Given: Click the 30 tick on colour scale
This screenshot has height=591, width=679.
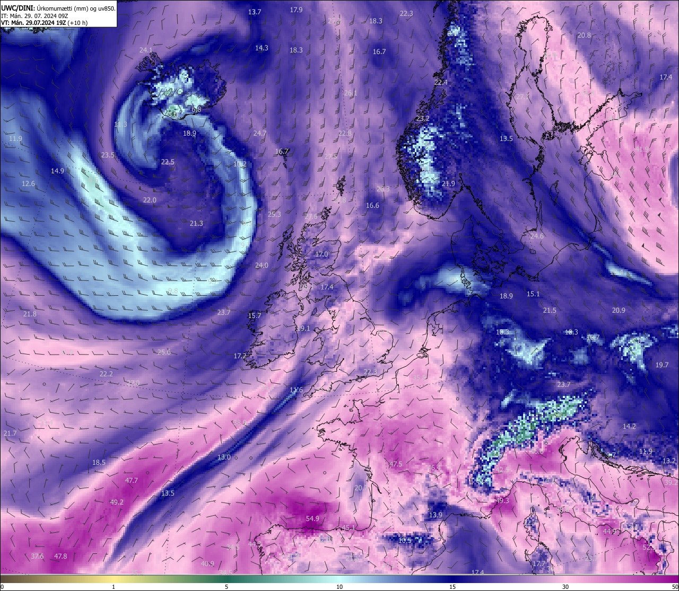Looking at the screenshot, I should (565, 587).
